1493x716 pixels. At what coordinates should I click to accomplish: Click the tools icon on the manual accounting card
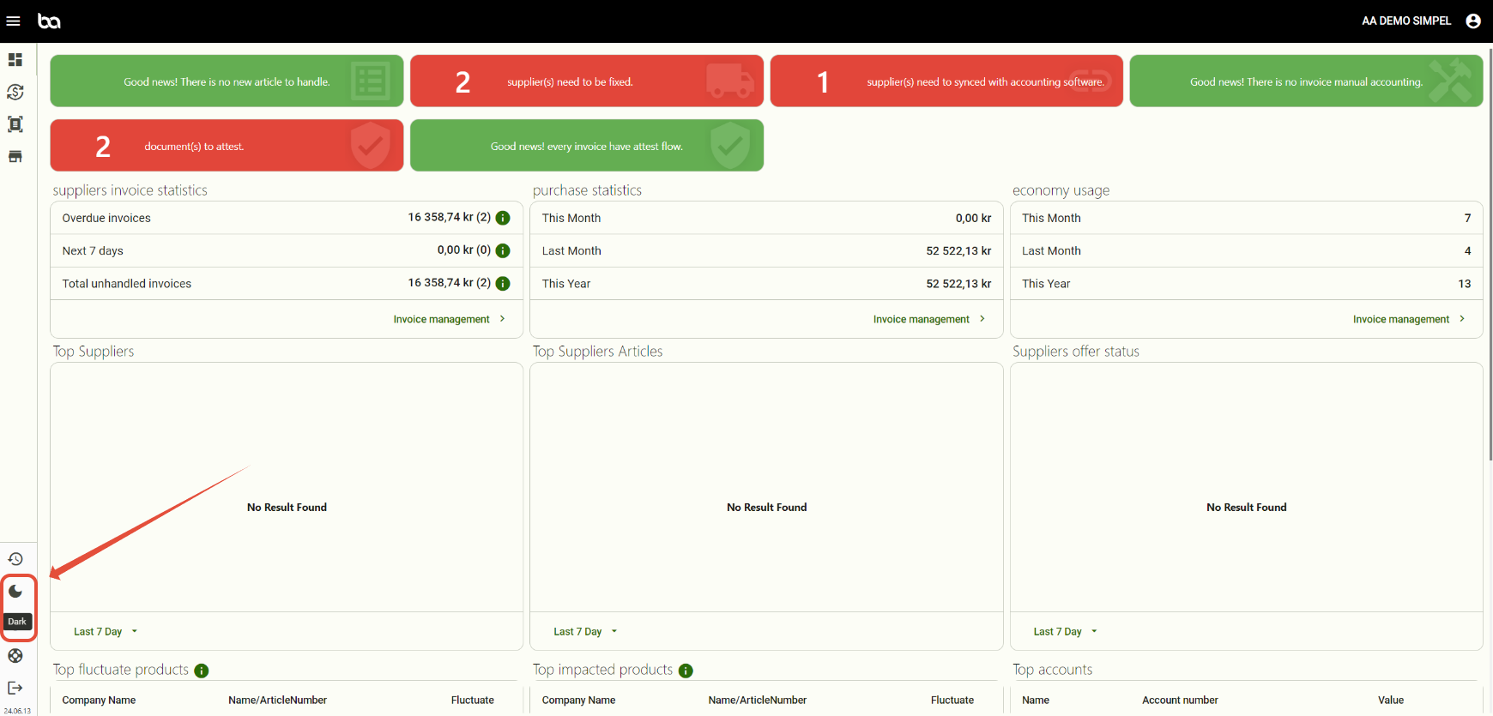pos(1450,81)
